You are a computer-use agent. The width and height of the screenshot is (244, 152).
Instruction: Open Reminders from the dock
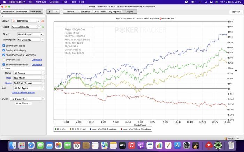[95, 145]
